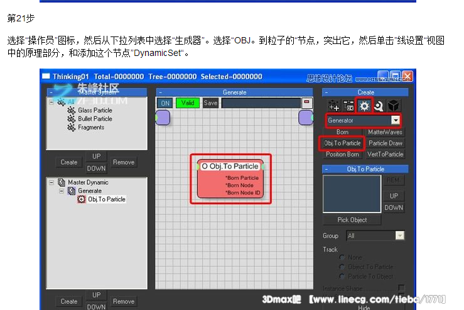Select the conditions tree icon in Create
The width and height of the screenshot is (464, 310).
[x=349, y=106]
